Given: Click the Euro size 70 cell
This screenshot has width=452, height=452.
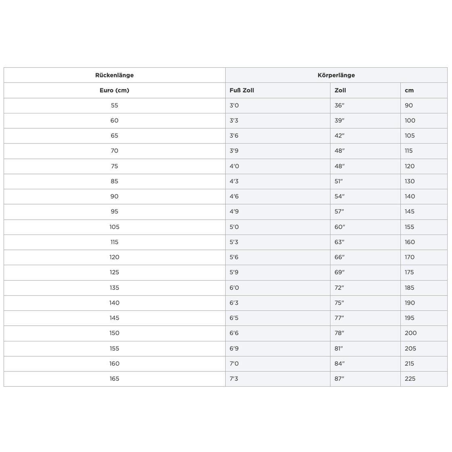Looking at the screenshot, I should pyautogui.click(x=114, y=151).
